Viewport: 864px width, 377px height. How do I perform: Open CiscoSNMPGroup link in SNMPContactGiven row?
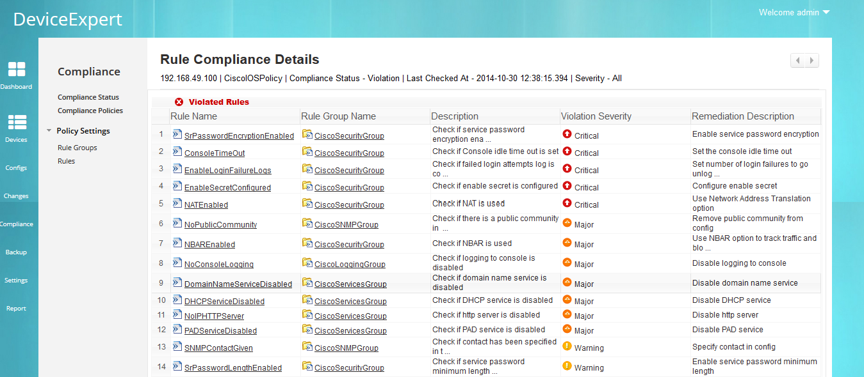tap(346, 348)
